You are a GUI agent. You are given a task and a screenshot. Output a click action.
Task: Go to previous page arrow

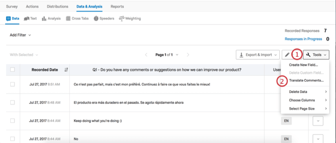[146, 55]
